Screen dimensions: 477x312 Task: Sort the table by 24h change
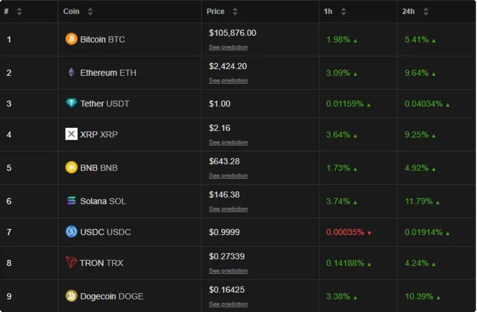(425, 11)
